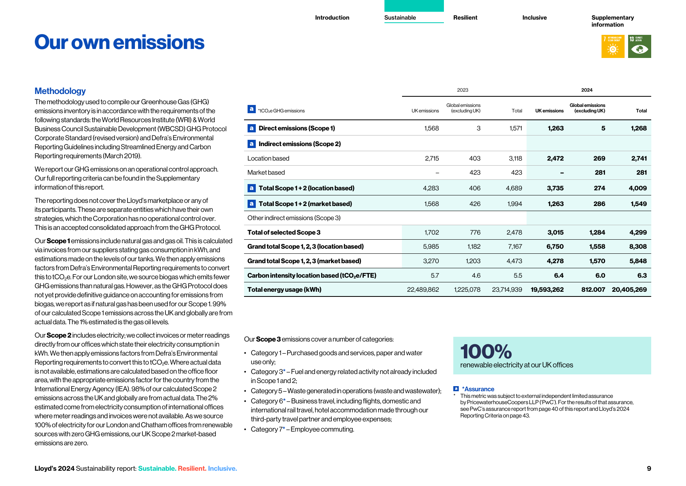Open the Introduction section tab
Screen dimensions: 686x486
(x=332, y=18)
